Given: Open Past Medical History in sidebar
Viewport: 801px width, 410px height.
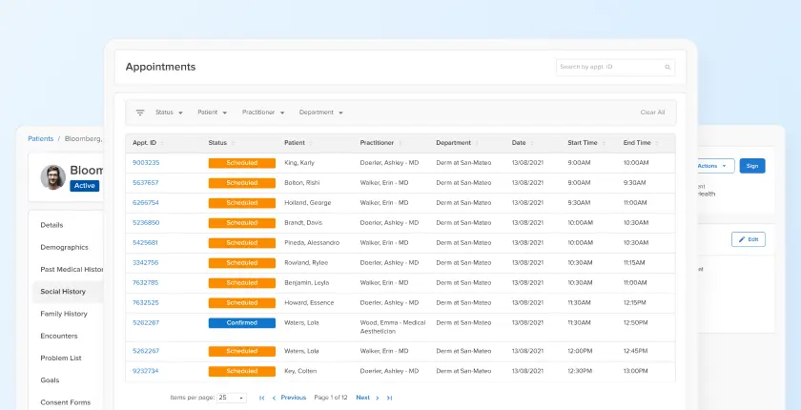Looking at the screenshot, I should [72, 270].
